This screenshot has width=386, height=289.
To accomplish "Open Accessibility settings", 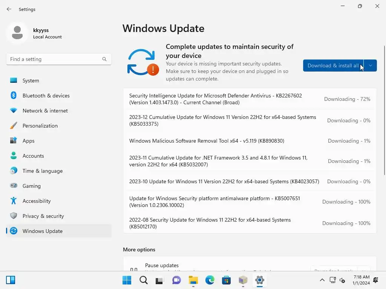I will (58, 201).
